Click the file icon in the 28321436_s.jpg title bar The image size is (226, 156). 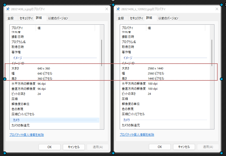coord(8,9)
